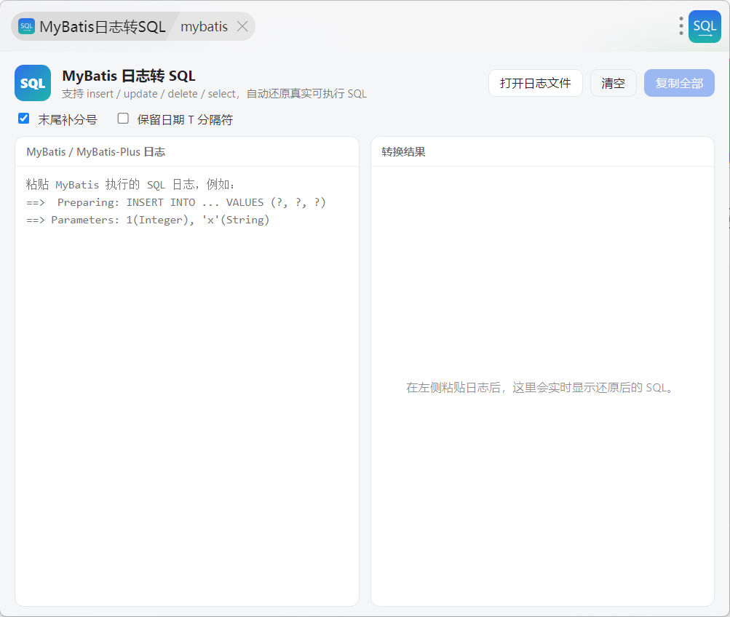Enable the 保留日期 T 分隔符 checkbox
The height and width of the screenshot is (617, 730).
(x=123, y=119)
